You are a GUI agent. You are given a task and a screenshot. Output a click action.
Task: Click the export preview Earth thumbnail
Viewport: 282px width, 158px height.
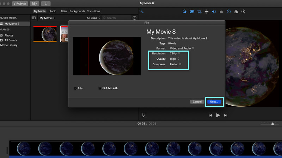pyautogui.click(x=107, y=56)
